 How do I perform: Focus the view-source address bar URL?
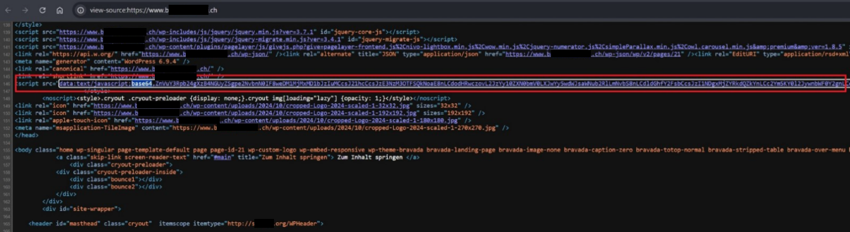click(x=153, y=11)
